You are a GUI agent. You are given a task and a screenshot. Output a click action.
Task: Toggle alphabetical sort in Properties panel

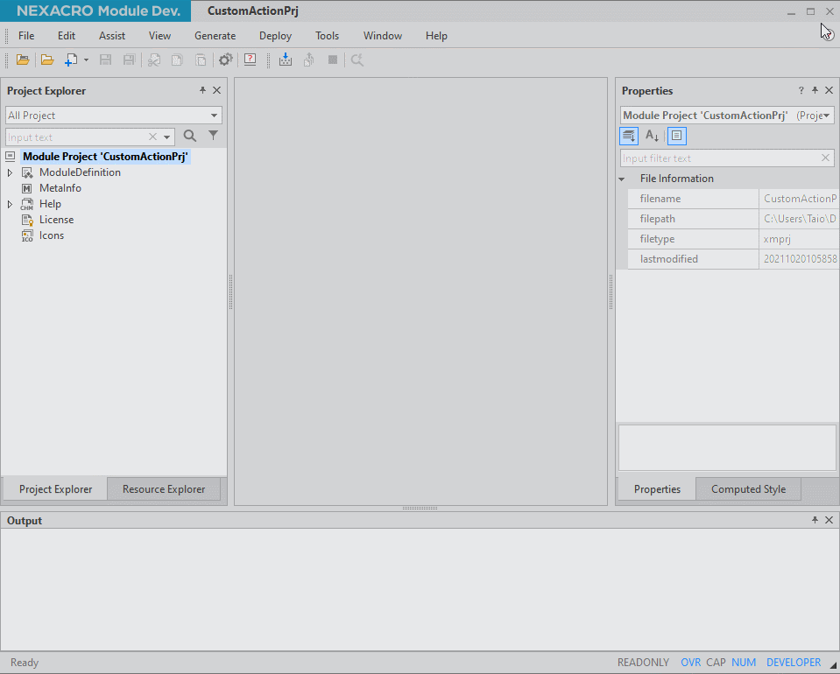(653, 136)
